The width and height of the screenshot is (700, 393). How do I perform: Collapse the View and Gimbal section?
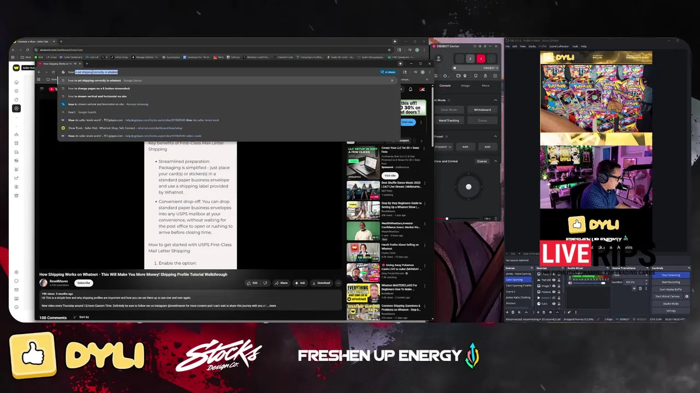point(495,161)
